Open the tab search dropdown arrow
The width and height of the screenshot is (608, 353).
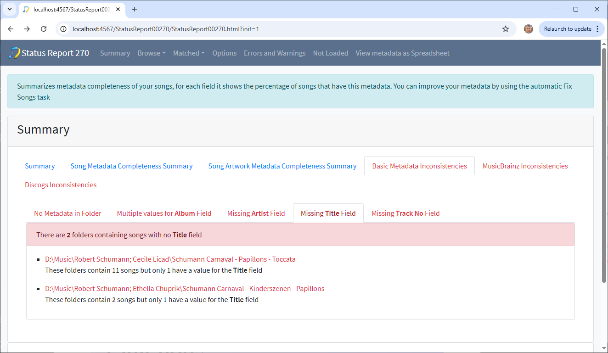coord(9,9)
